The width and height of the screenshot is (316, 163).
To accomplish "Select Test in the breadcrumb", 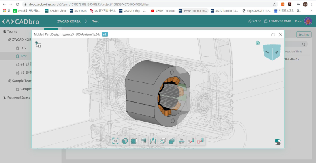I will (95, 21).
